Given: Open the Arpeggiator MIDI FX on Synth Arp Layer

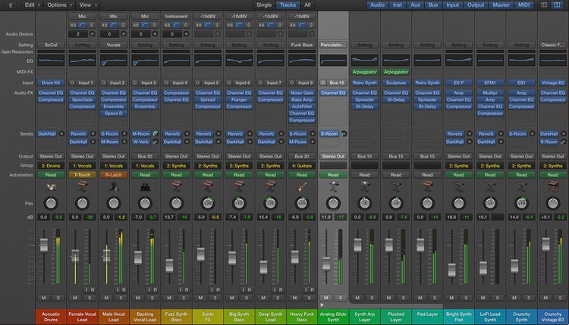Looking at the screenshot, I should click(x=363, y=71).
